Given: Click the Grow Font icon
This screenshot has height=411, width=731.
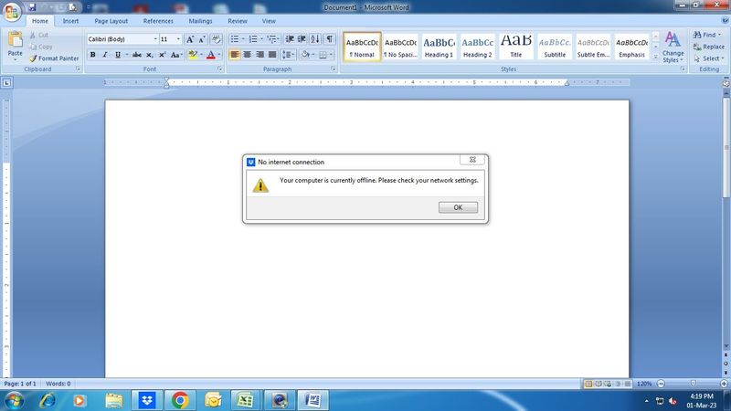Looking at the screenshot, I should pos(190,39).
